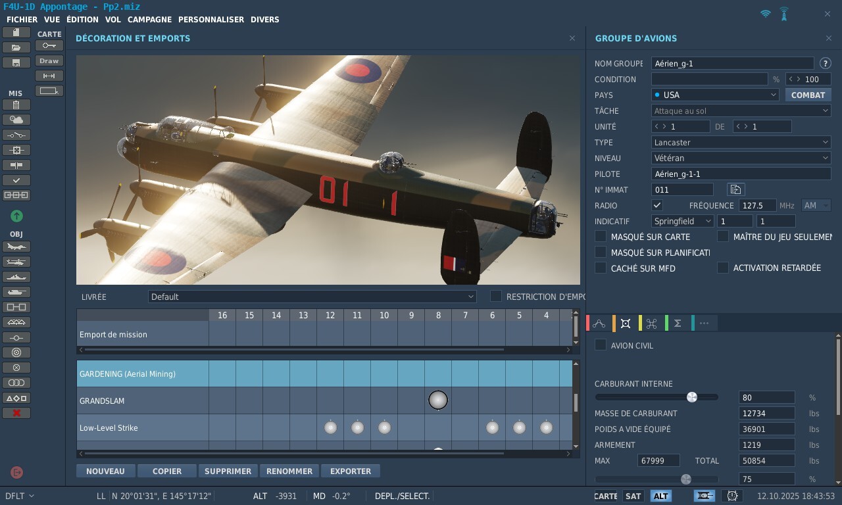
Task: Open the LIVRÉE Default dropdown
Action: [312, 297]
